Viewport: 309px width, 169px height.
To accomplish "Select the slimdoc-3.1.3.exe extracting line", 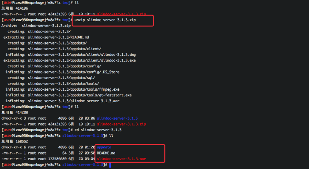I will (x=70, y=60).
